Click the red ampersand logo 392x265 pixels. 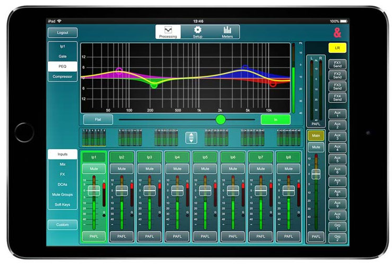tap(337, 33)
